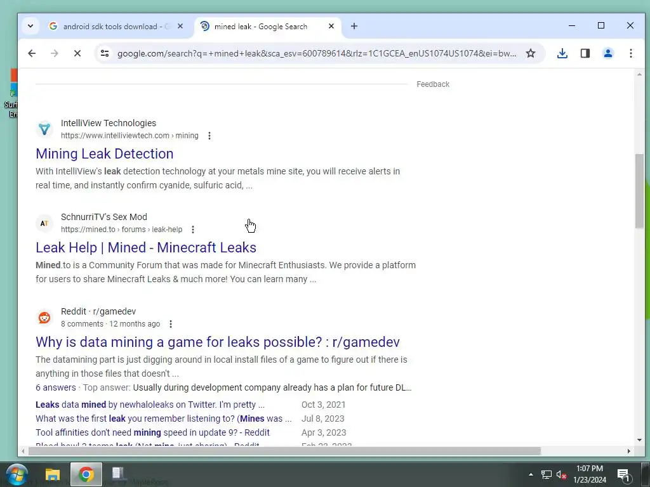Bookmark this page with the star icon
This screenshot has height=487, width=650.
click(x=530, y=53)
